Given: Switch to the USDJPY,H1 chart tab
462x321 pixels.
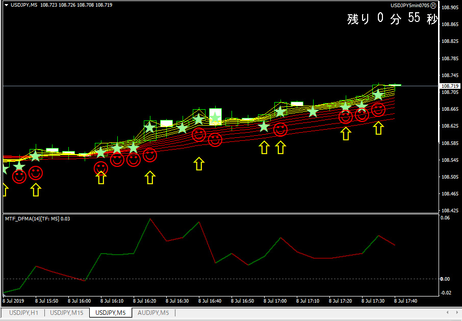Looking at the screenshot, I should tap(23, 313).
